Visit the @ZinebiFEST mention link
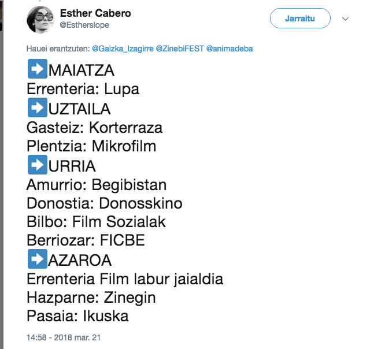This screenshot has width=370, height=349. (x=179, y=49)
